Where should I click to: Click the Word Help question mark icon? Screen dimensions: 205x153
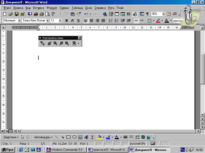[169, 14]
